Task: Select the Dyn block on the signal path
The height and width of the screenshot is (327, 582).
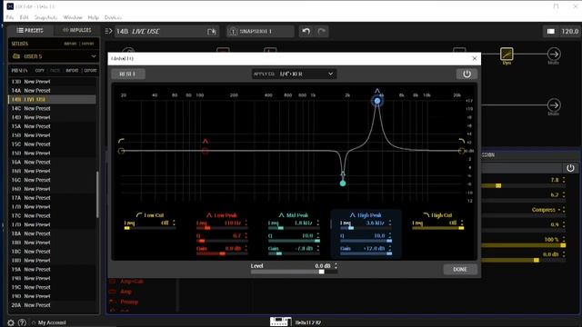Action: pos(507,54)
